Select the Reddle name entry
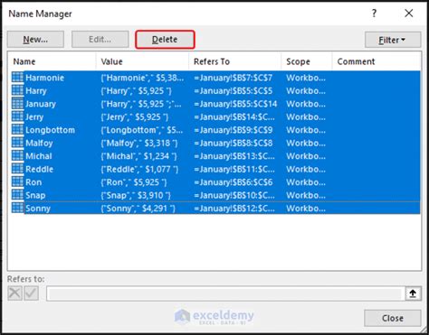 click(x=40, y=169)
